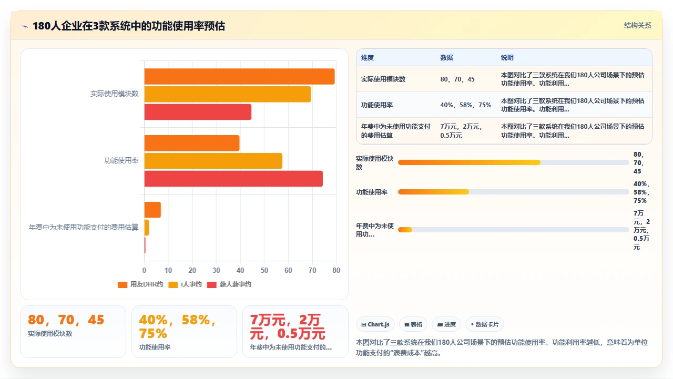Click orange bar for 功能使用率

coord(192,143)
